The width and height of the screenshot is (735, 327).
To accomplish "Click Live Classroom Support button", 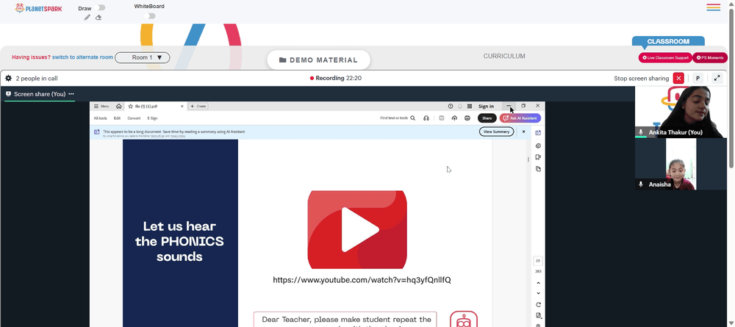I will click(665, 57).
